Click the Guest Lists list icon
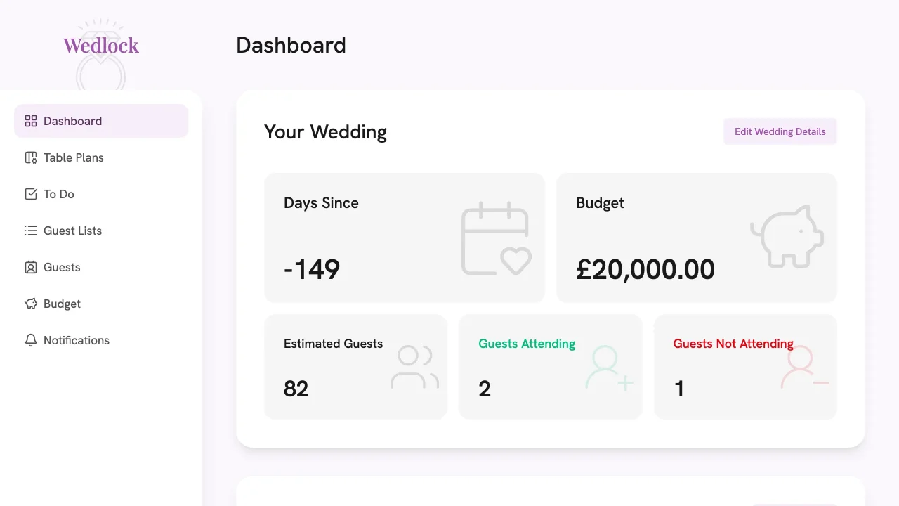Image resolution: width=899 pixels, height=506 pixels. 31,231
